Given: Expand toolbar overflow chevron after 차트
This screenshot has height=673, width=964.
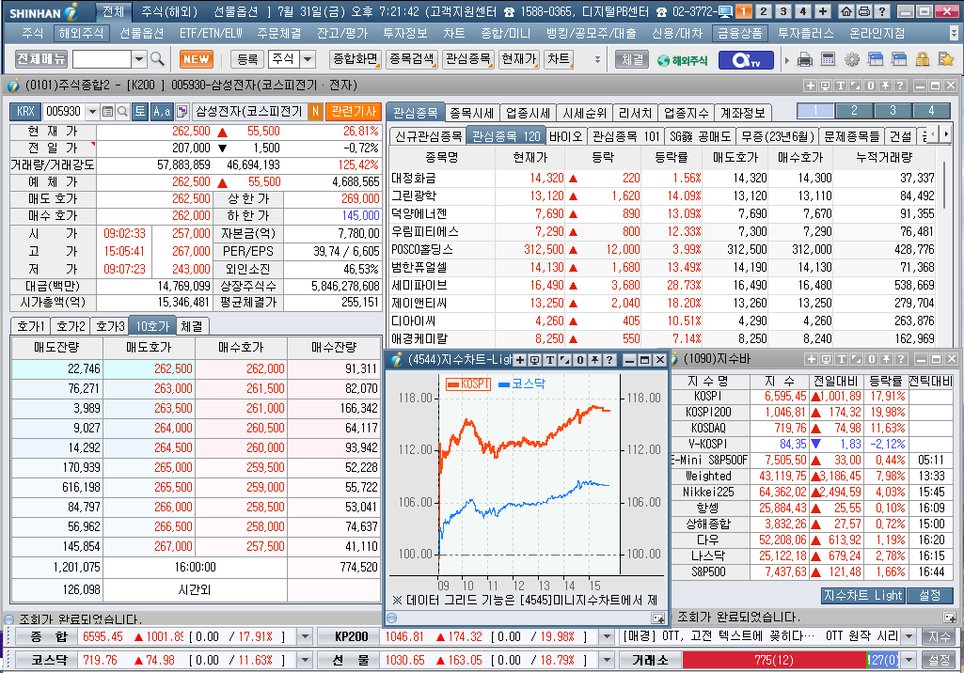Looking at the screenshot, I should pos(597,59).
